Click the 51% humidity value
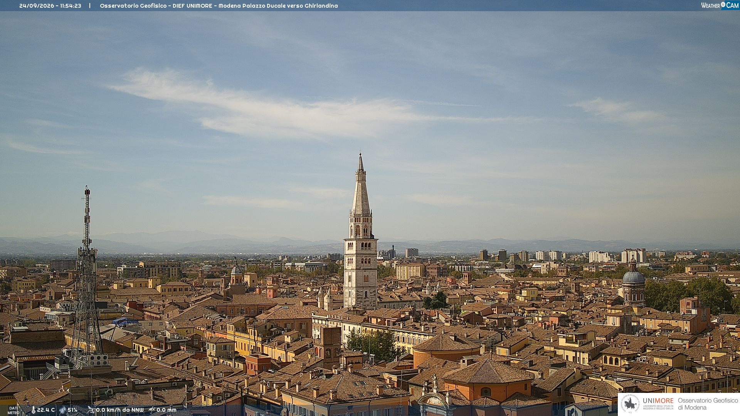The height and width of the screenshot is (416, 740). click(72, 410)
